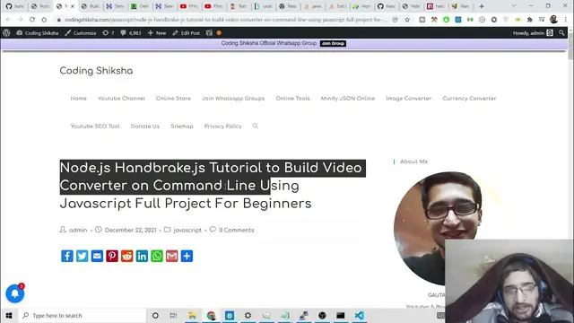
Task: Open the site search magnifier in navigation
Action: coord(255,126)
